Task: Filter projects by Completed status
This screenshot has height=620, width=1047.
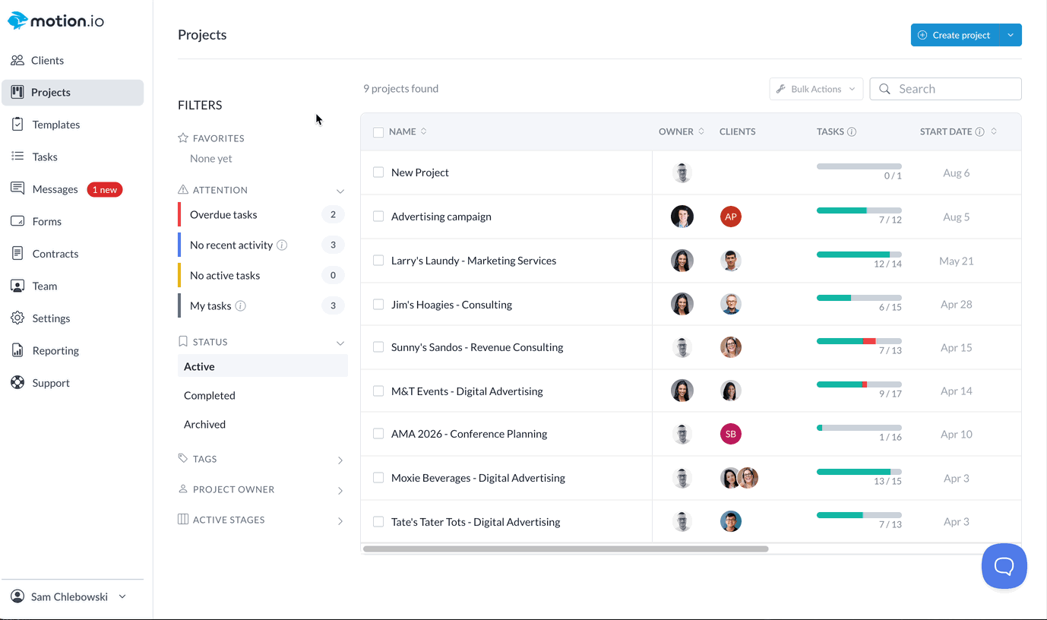Action: tap(210, 396)
